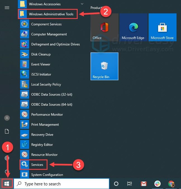Open Resource Monitor icon
Viewport: 181px width, 189px height.
pos(25,154)
